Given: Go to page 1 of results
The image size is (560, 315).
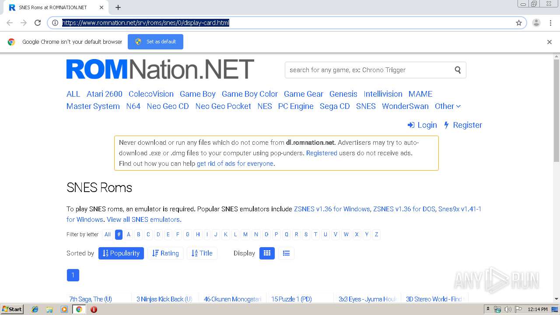Looking at the screenshot, I should point(73,275).
